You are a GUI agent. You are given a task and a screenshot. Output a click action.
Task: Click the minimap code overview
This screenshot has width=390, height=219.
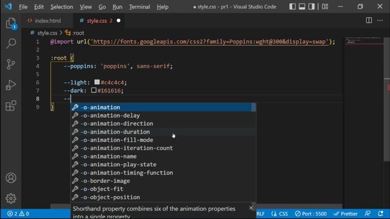[364, 41]
